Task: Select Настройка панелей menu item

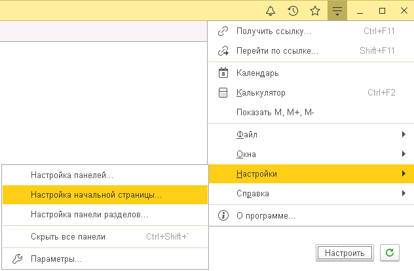Action: (72, 175)
